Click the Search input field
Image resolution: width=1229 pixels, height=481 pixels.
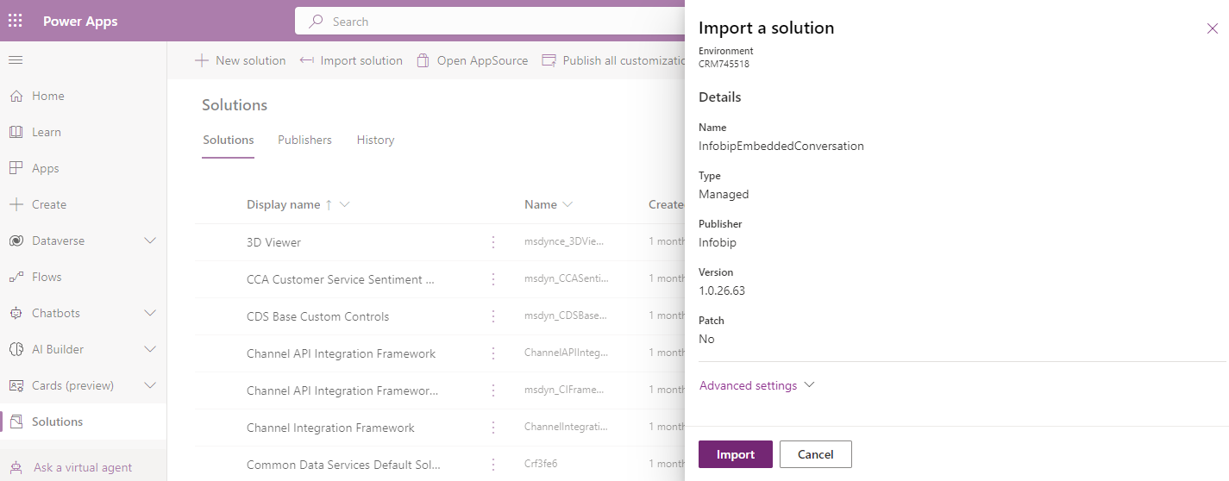pyautogui.click(x=490, y=22)
